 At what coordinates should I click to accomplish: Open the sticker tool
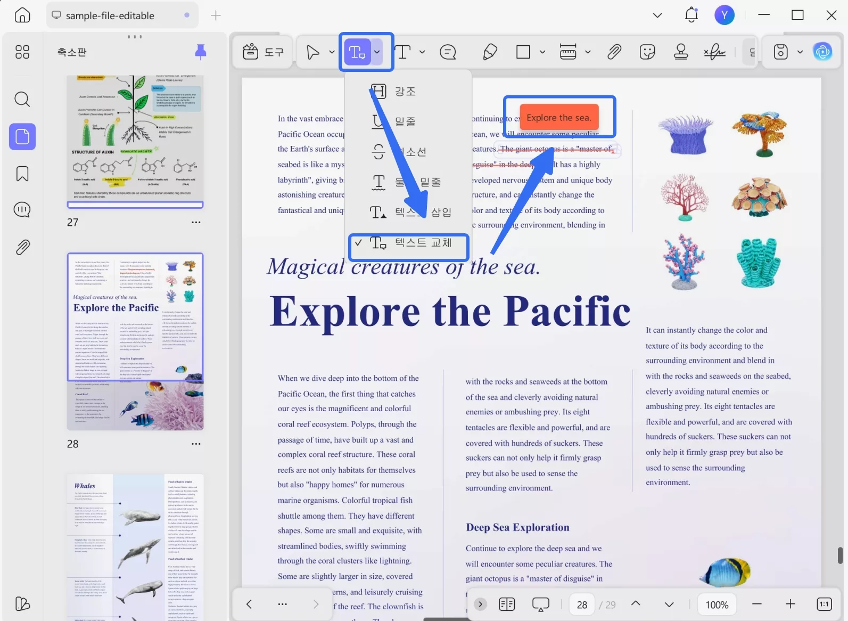647,52
